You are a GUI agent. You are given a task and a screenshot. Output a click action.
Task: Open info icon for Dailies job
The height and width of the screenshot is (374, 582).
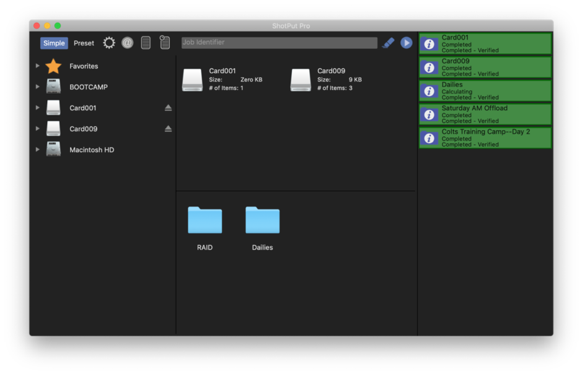click(429, 91)
